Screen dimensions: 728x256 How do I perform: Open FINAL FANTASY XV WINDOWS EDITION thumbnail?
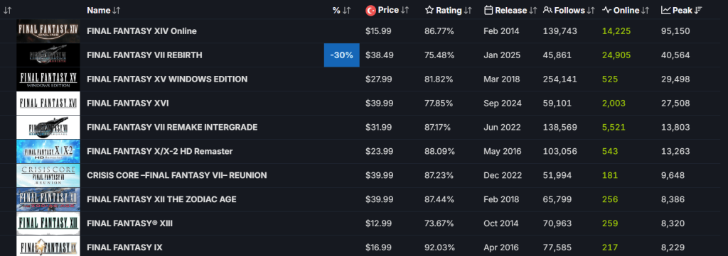[x=48, y=79]
